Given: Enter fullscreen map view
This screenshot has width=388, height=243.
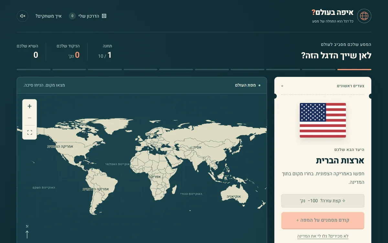Looking at the screenshot, I should coord(29,132).
